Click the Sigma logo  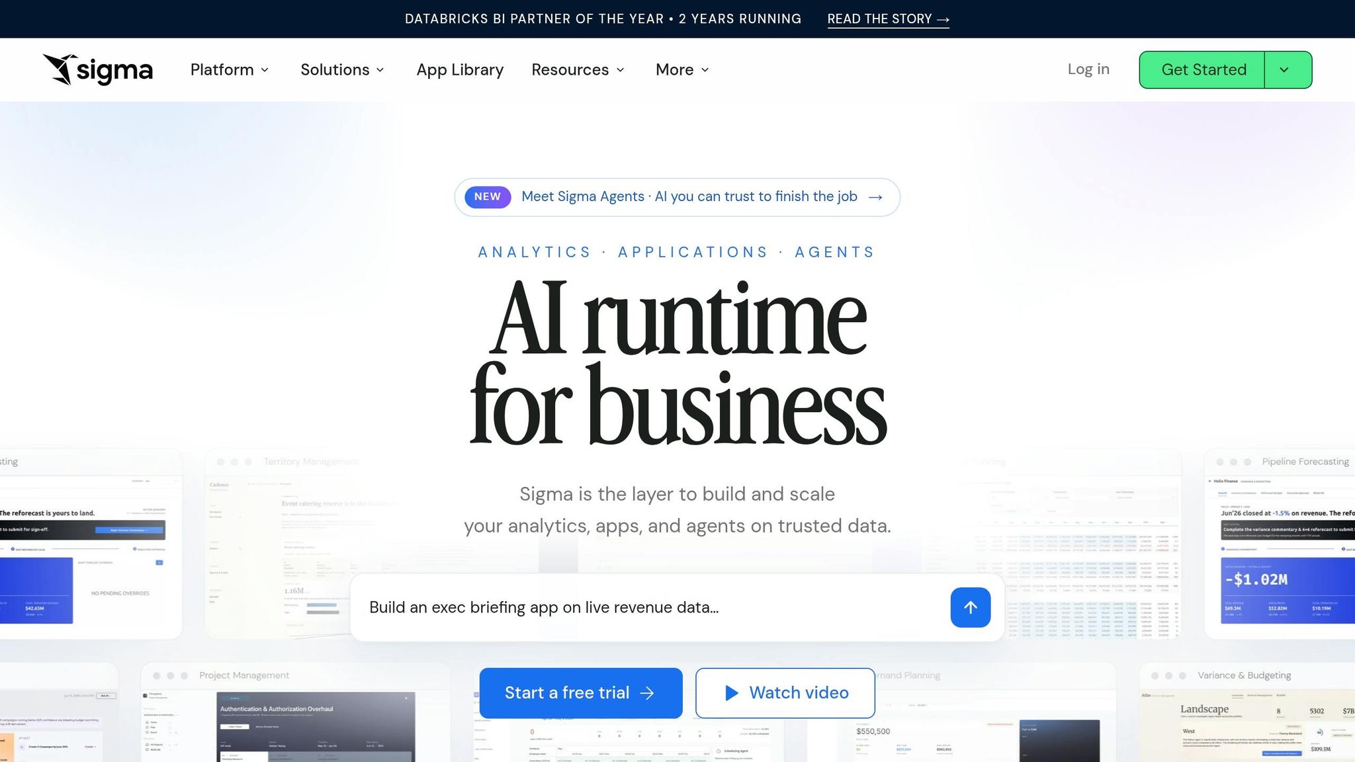point(98,69)
